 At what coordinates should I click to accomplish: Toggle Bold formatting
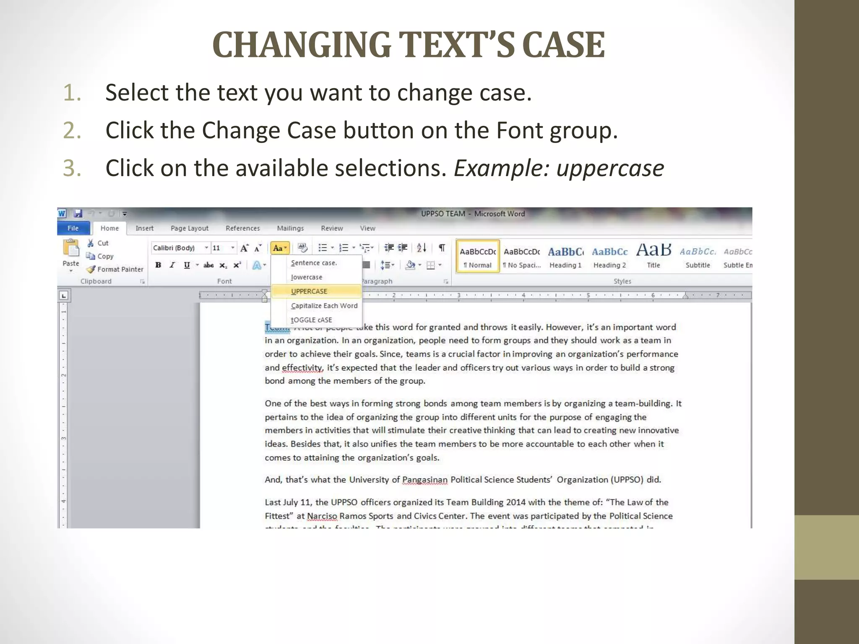158,265
